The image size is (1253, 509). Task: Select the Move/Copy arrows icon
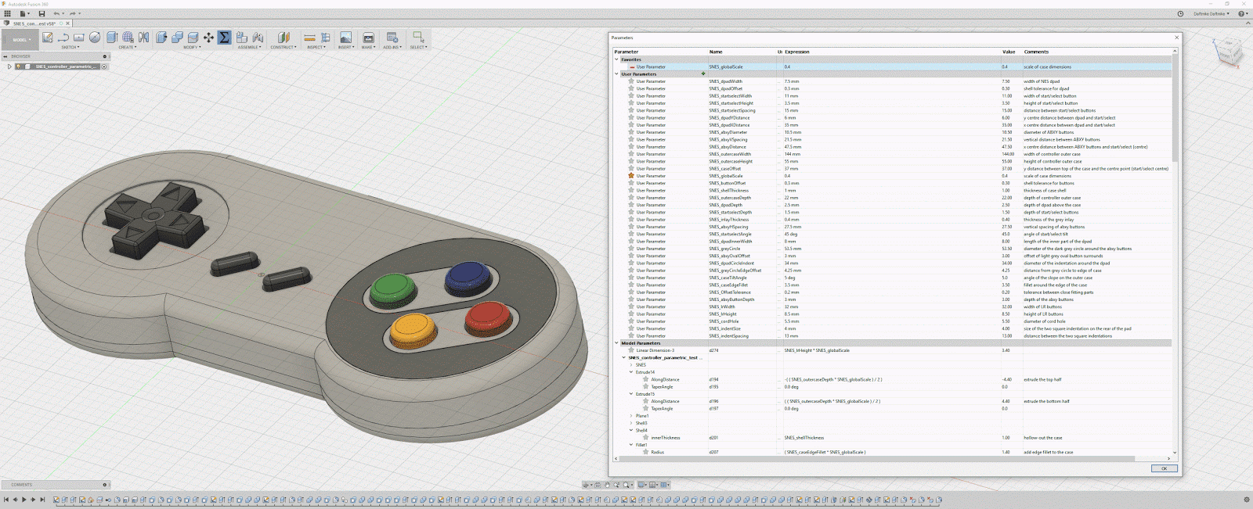pyautogui.click(x=208, y=38)
